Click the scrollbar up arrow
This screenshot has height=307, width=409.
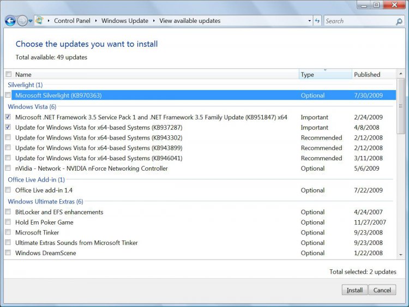(x=401, y=75)
